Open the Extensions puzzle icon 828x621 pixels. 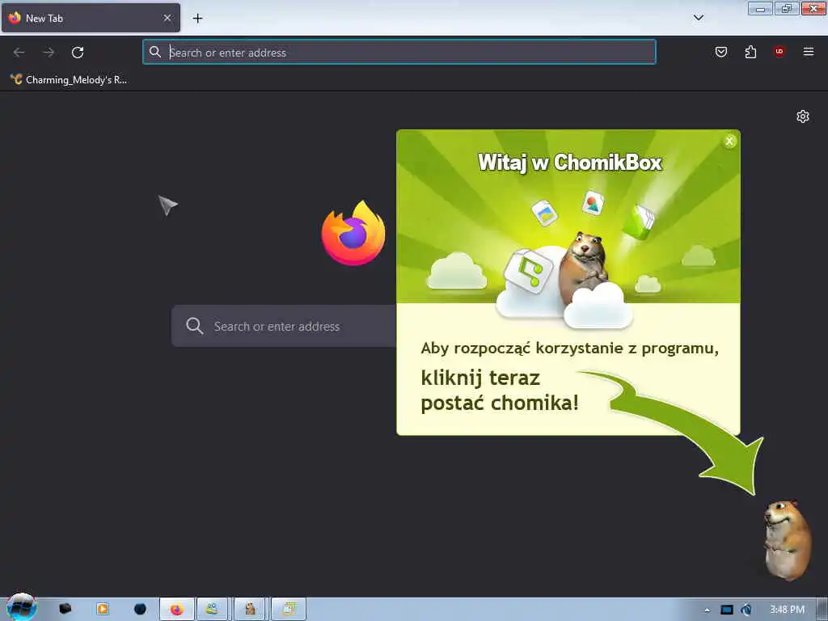pyautogui.click(x=750, y=52)
